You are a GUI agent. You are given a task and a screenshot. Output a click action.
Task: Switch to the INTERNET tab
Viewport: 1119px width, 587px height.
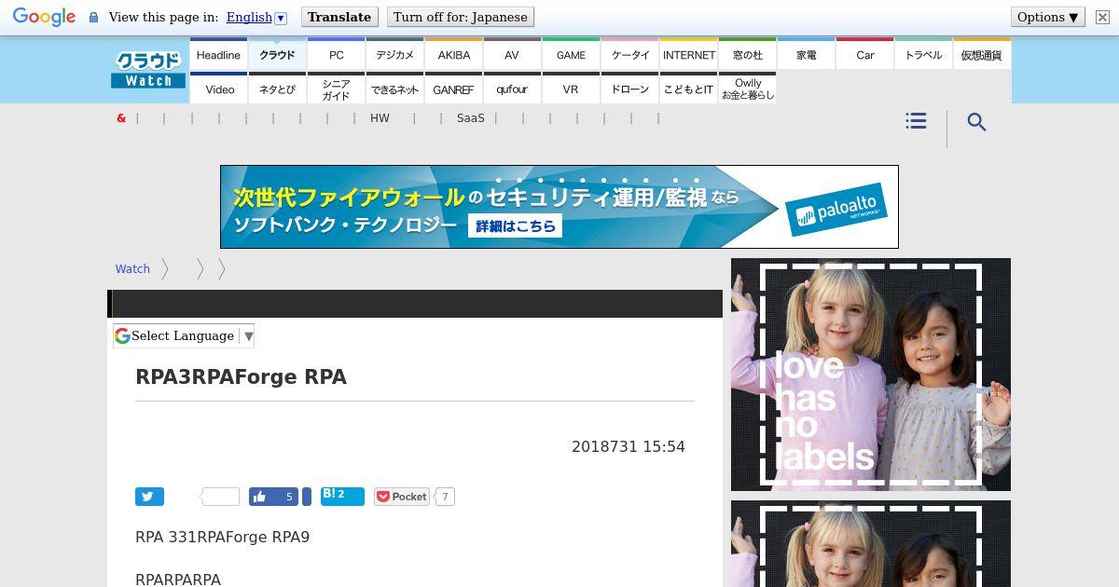pyautogui.click(x=689, y=54)
